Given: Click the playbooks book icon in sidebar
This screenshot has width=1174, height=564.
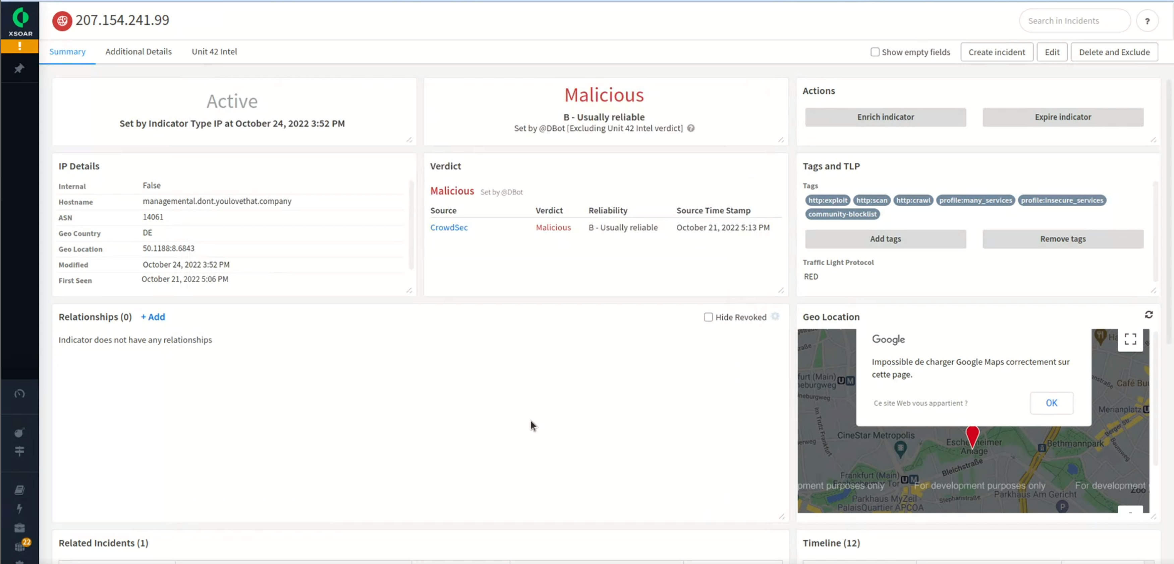Looking at the screenshot, I should (x=19, y=490).
